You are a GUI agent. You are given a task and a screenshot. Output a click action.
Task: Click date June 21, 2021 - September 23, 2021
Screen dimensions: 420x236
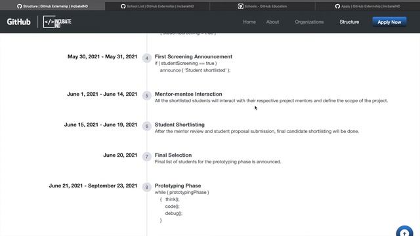[x=93, y=186]
